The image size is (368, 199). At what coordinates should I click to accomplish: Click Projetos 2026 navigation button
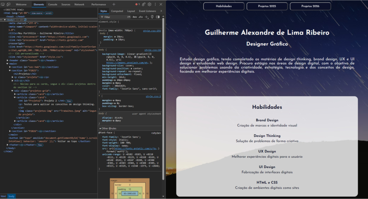310,6
